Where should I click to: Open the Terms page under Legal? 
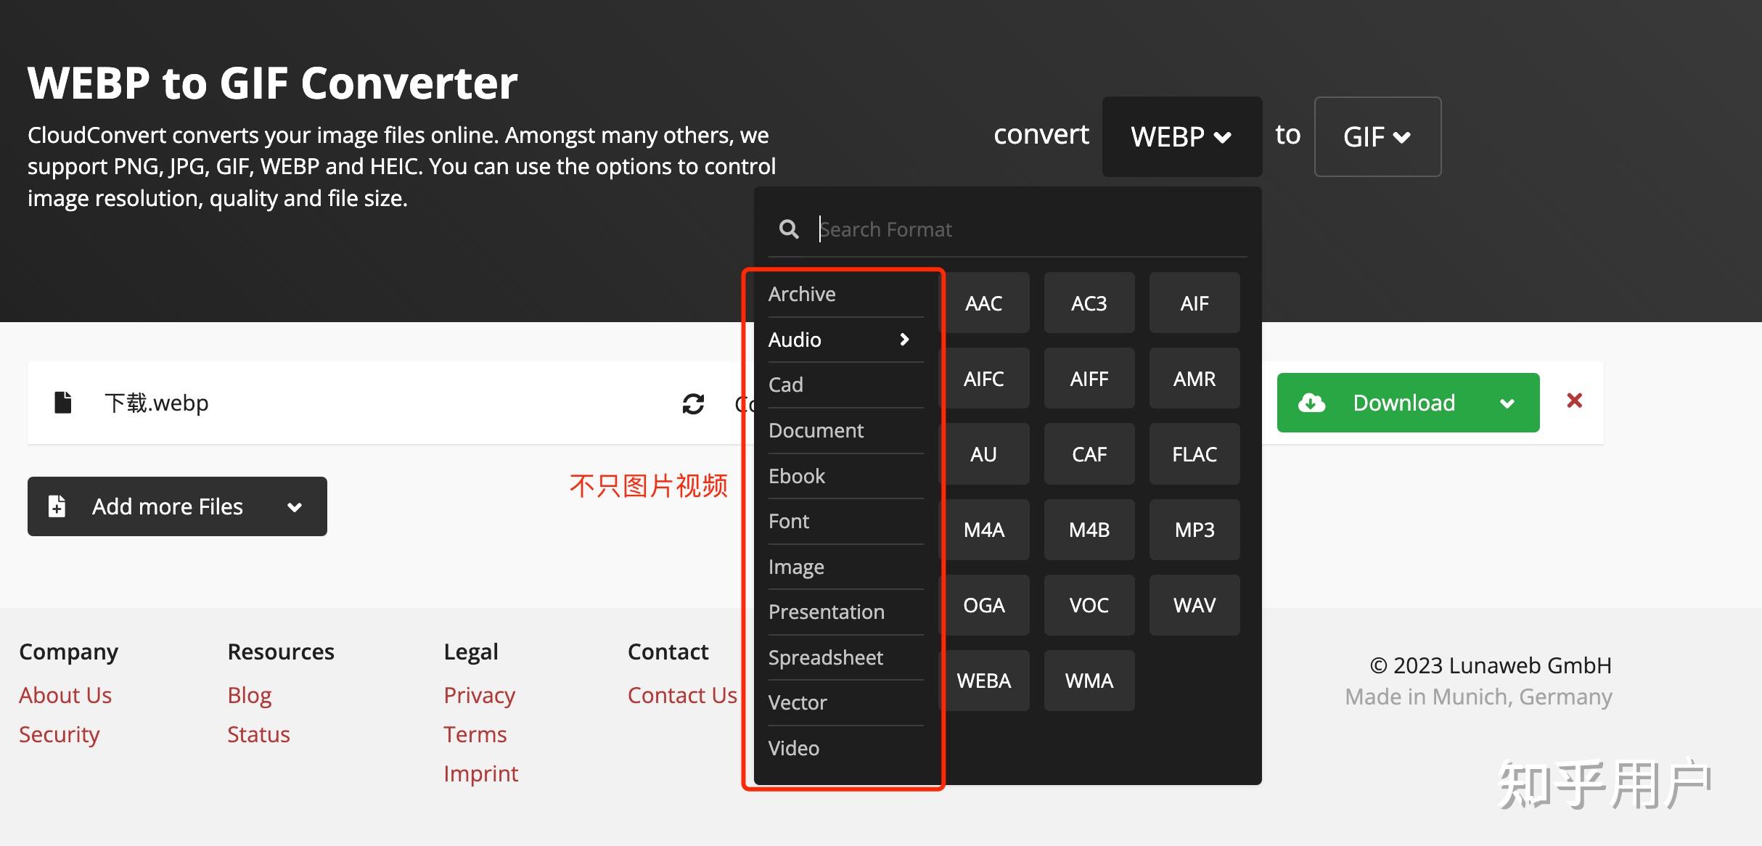click(475, 734)
